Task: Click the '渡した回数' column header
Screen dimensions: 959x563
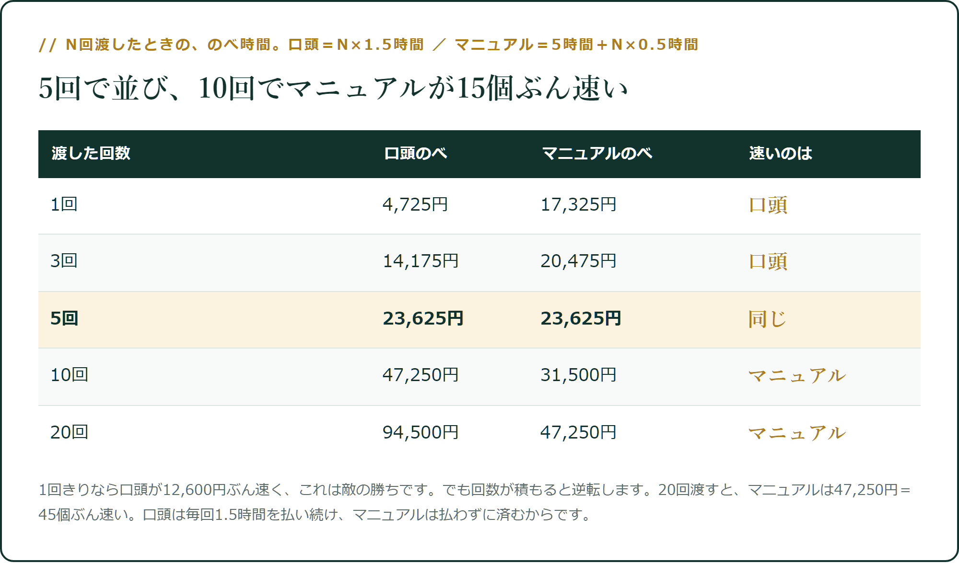Action: tap(91, 154)
